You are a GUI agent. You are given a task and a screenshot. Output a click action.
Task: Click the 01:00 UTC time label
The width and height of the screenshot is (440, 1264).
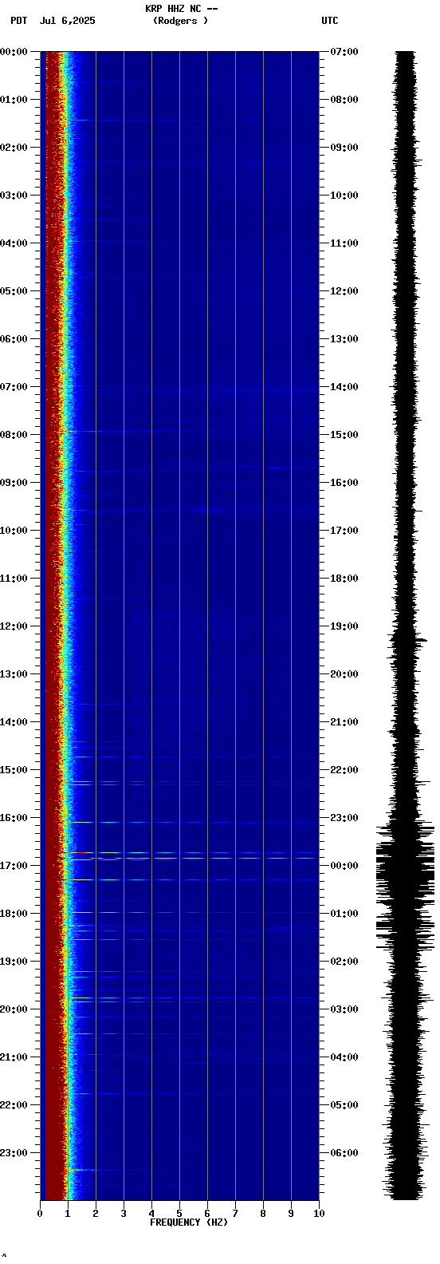(x=344, y=914)
